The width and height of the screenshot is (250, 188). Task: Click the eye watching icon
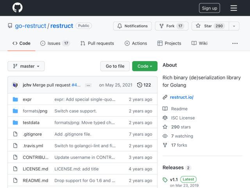(165, 136)
